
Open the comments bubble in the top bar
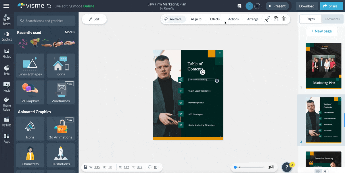(239, 6)
